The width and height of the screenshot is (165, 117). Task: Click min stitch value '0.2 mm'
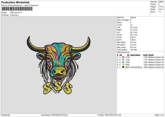pyautogui.click(x=133, y=45)
